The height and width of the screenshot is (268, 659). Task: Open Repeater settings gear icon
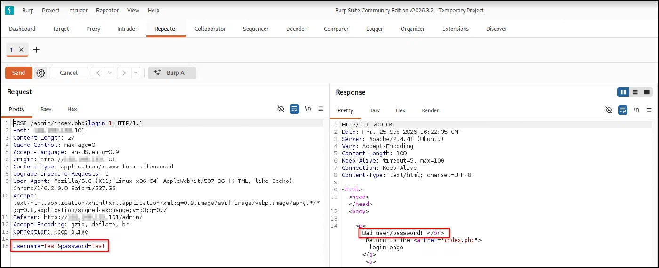coord(40,73)
